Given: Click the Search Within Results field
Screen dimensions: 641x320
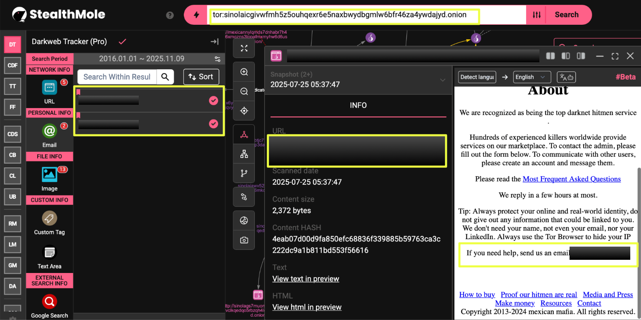Looking at the screenshot, I should [x=117, y=77].
